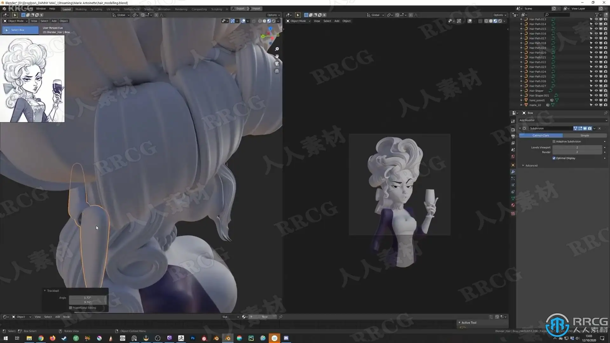Switch perspective/orthographic grid icon in left viewport

click(277, 71)
